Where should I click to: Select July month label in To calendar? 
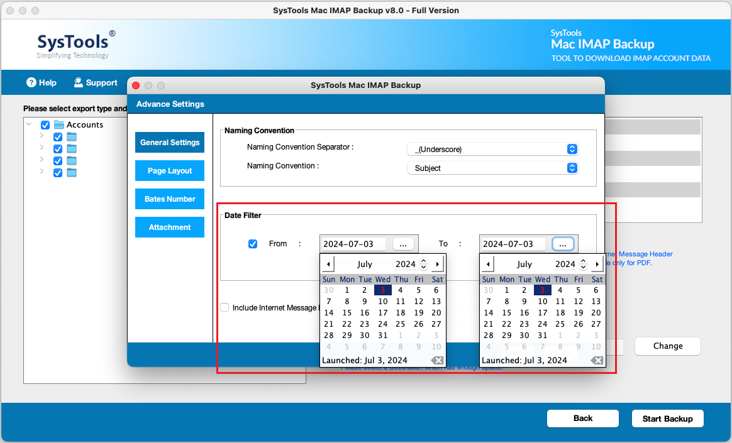(524, 264)
